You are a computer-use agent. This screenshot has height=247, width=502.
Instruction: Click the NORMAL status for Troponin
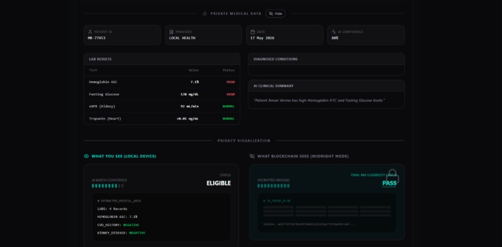(x=229, y=119)
